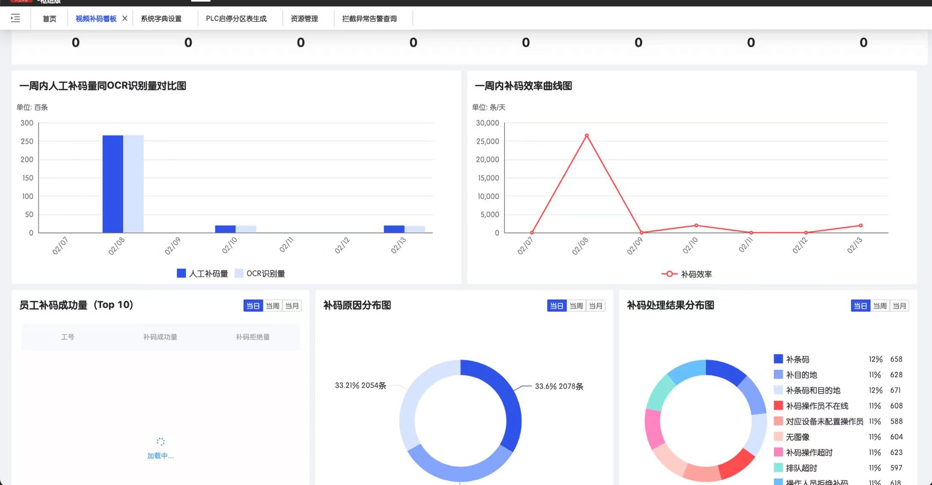Collapse the sidebar menu icon
This screenshot has height=485, width=932.
pos(15,18)
